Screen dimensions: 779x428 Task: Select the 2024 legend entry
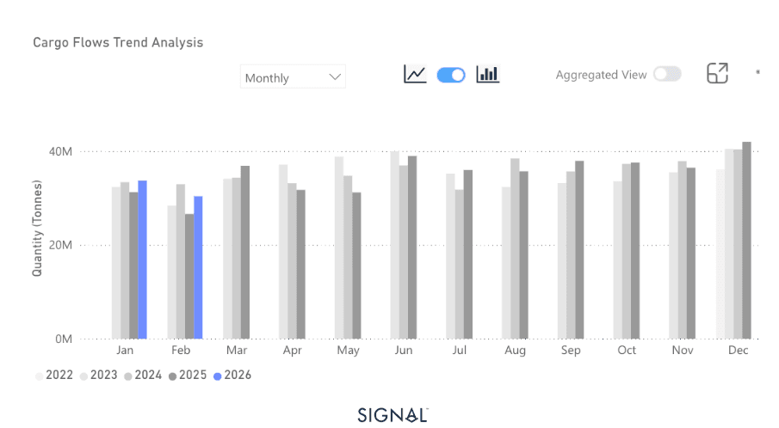[144, 376]
